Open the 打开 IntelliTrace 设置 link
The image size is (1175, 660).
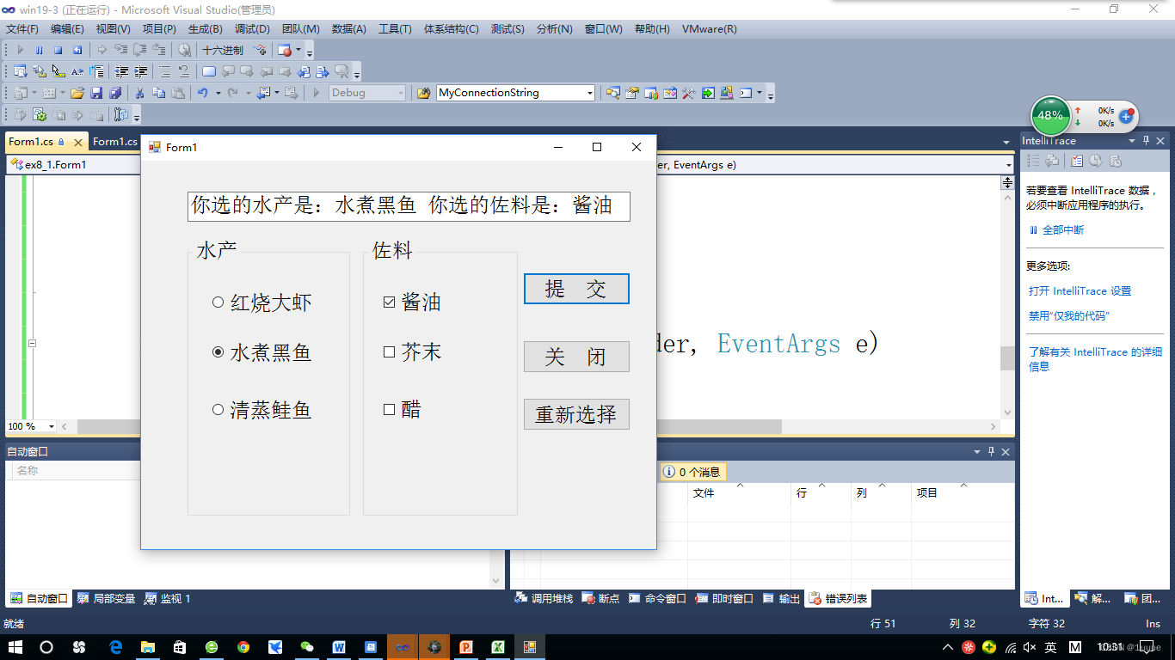coord(1080,291)
